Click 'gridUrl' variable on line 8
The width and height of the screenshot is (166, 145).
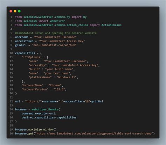click(21, 45)
